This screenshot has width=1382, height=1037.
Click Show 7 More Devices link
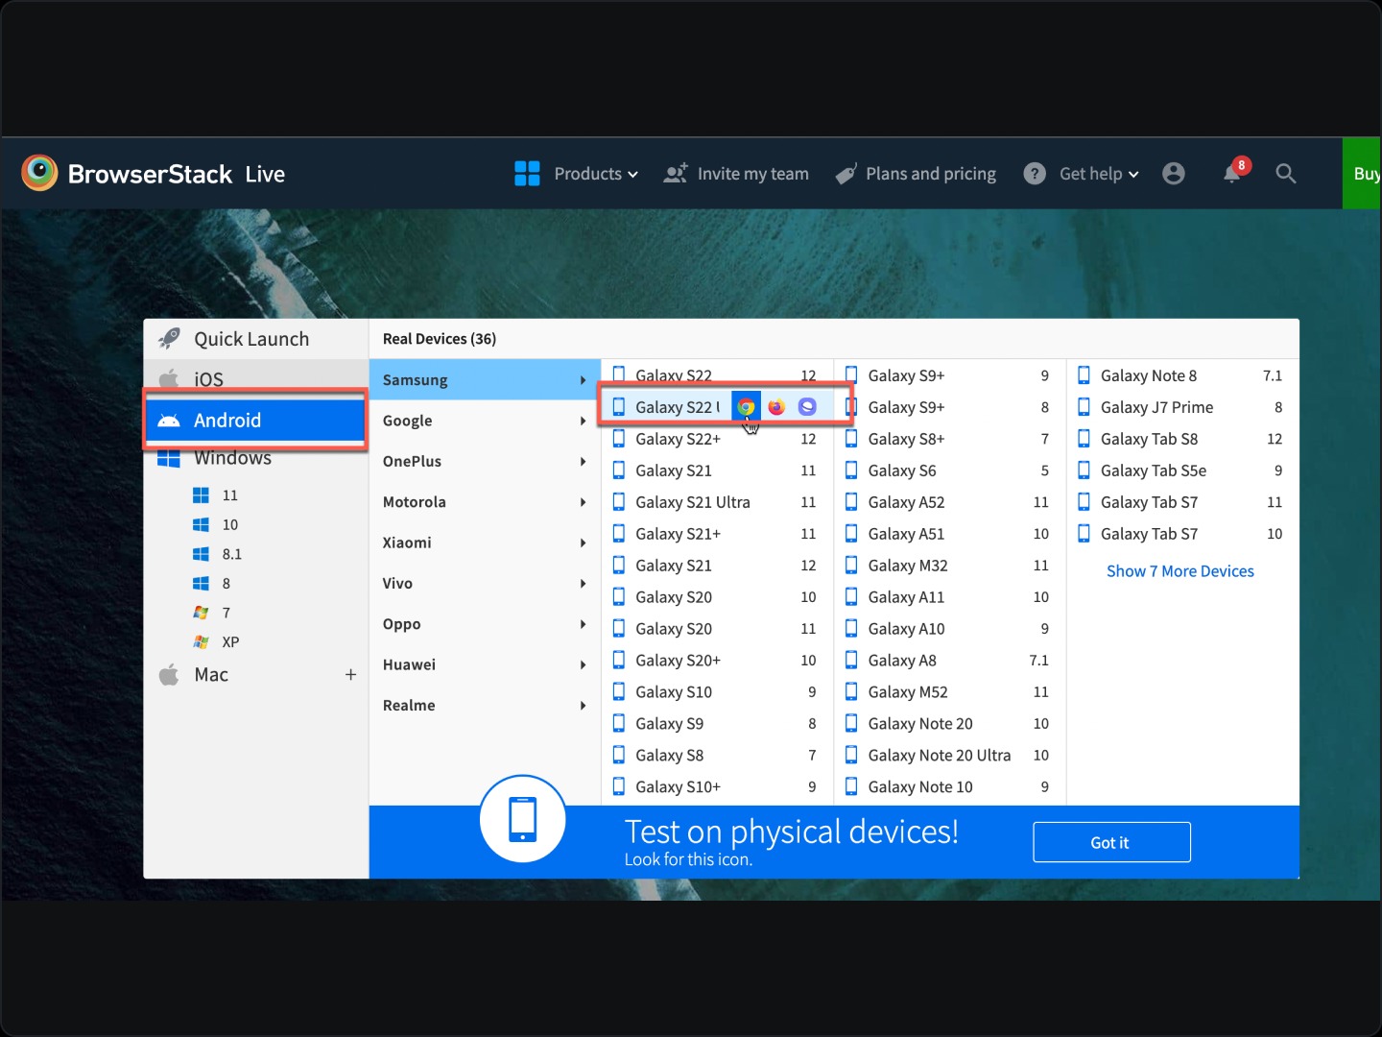pyautogui.click(x=1179, y=571)
